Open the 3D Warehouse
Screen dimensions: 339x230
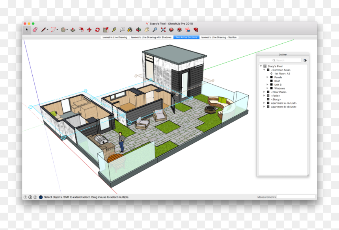click(x=171, y=30)
